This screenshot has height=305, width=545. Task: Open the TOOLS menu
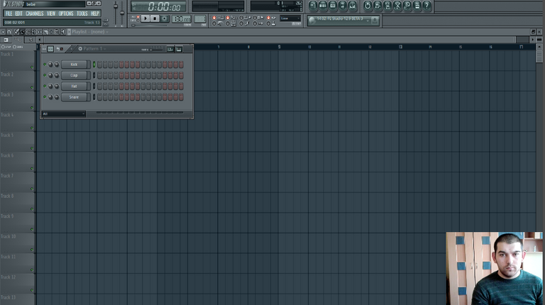coord(82,13)
